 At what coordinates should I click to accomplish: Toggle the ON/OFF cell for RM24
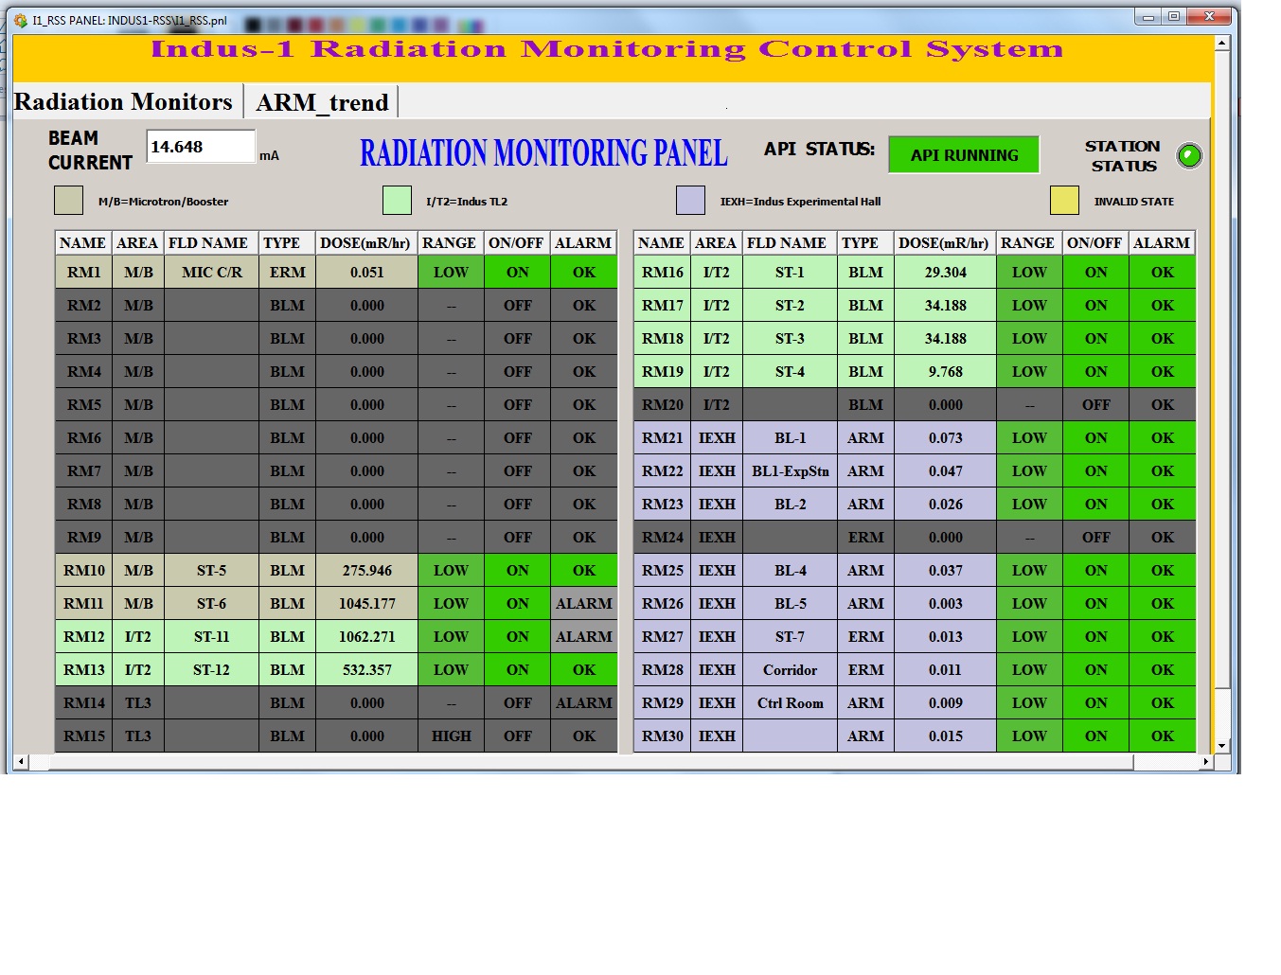(x=1095, y=537)
